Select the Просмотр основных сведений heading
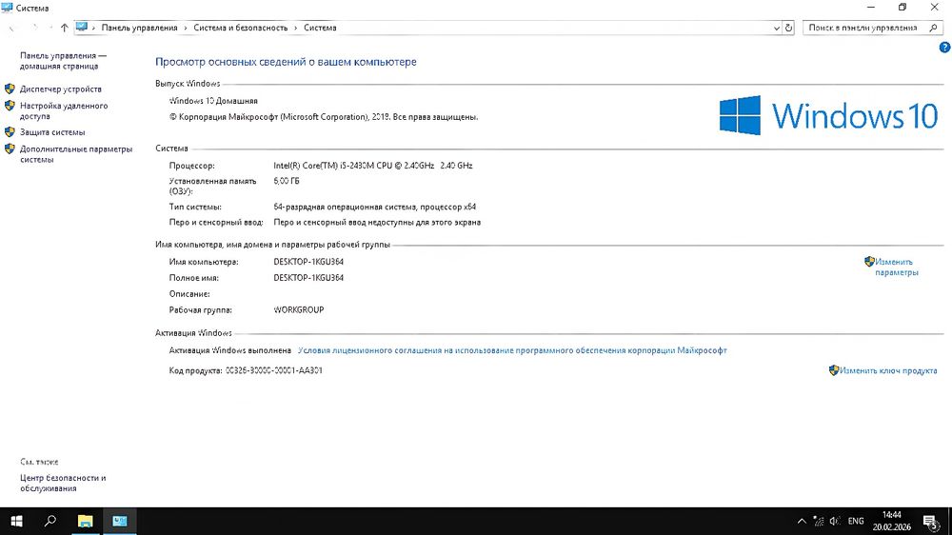Image resolution: width=952 pixels, height=535 pixels. [286, 62]
